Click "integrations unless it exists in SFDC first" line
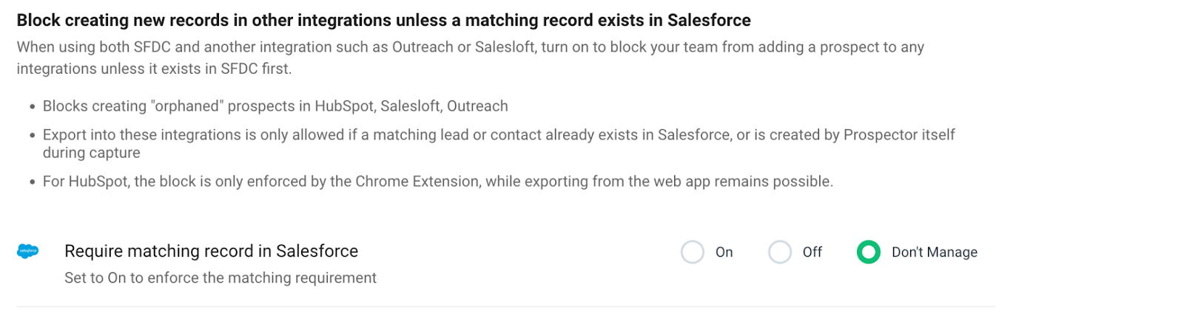1184x321 pixels. pyautogui.click(x=154, y=69)
